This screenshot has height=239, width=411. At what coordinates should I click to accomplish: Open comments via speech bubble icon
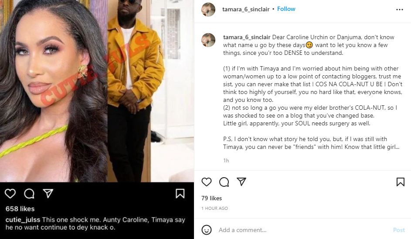point(224,182)
